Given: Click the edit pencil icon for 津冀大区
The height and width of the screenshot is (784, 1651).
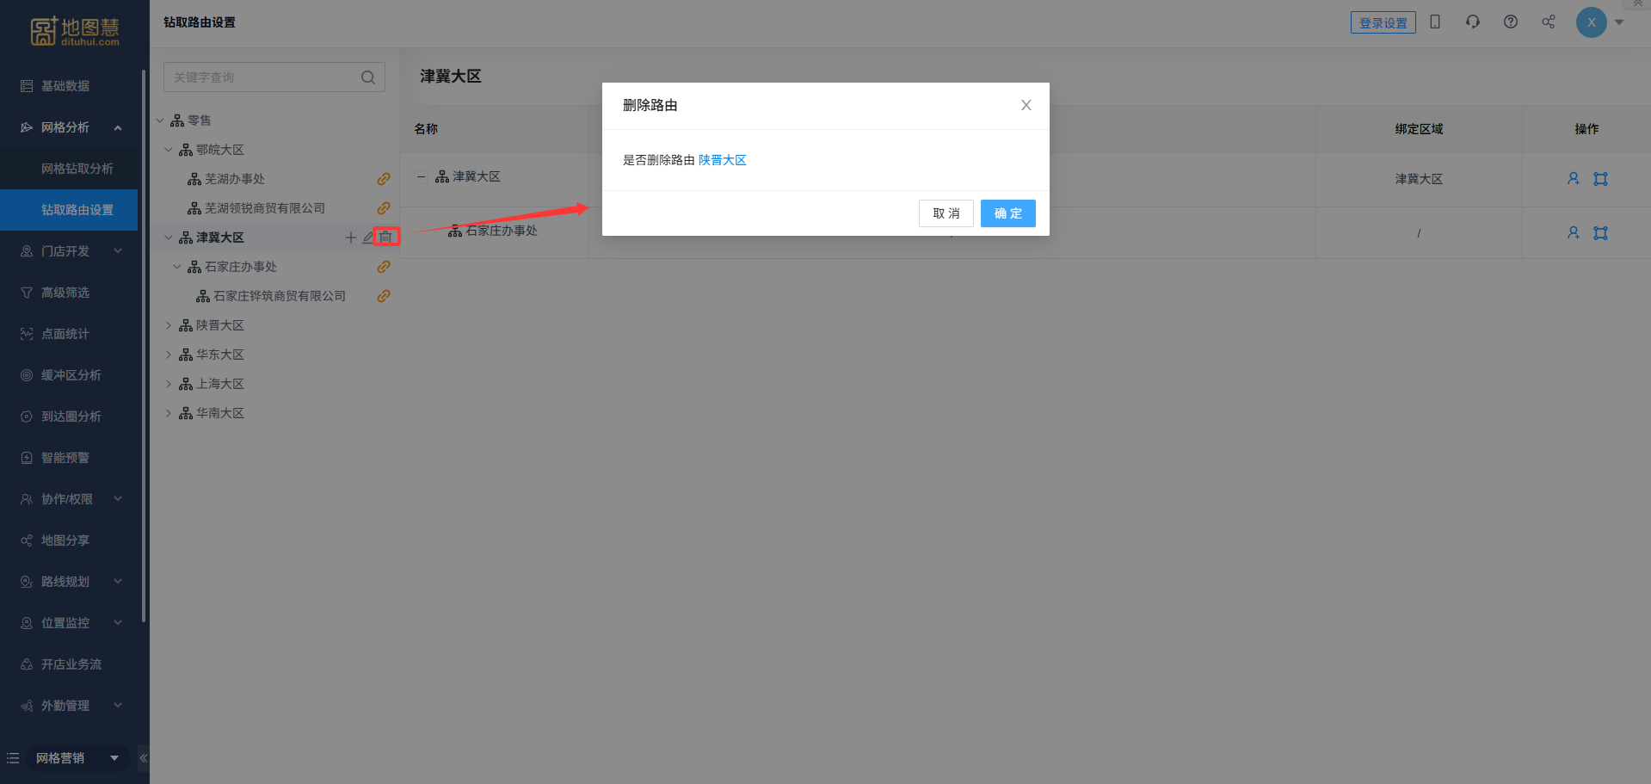Looking at the screenshot, I should click(368, 238).
